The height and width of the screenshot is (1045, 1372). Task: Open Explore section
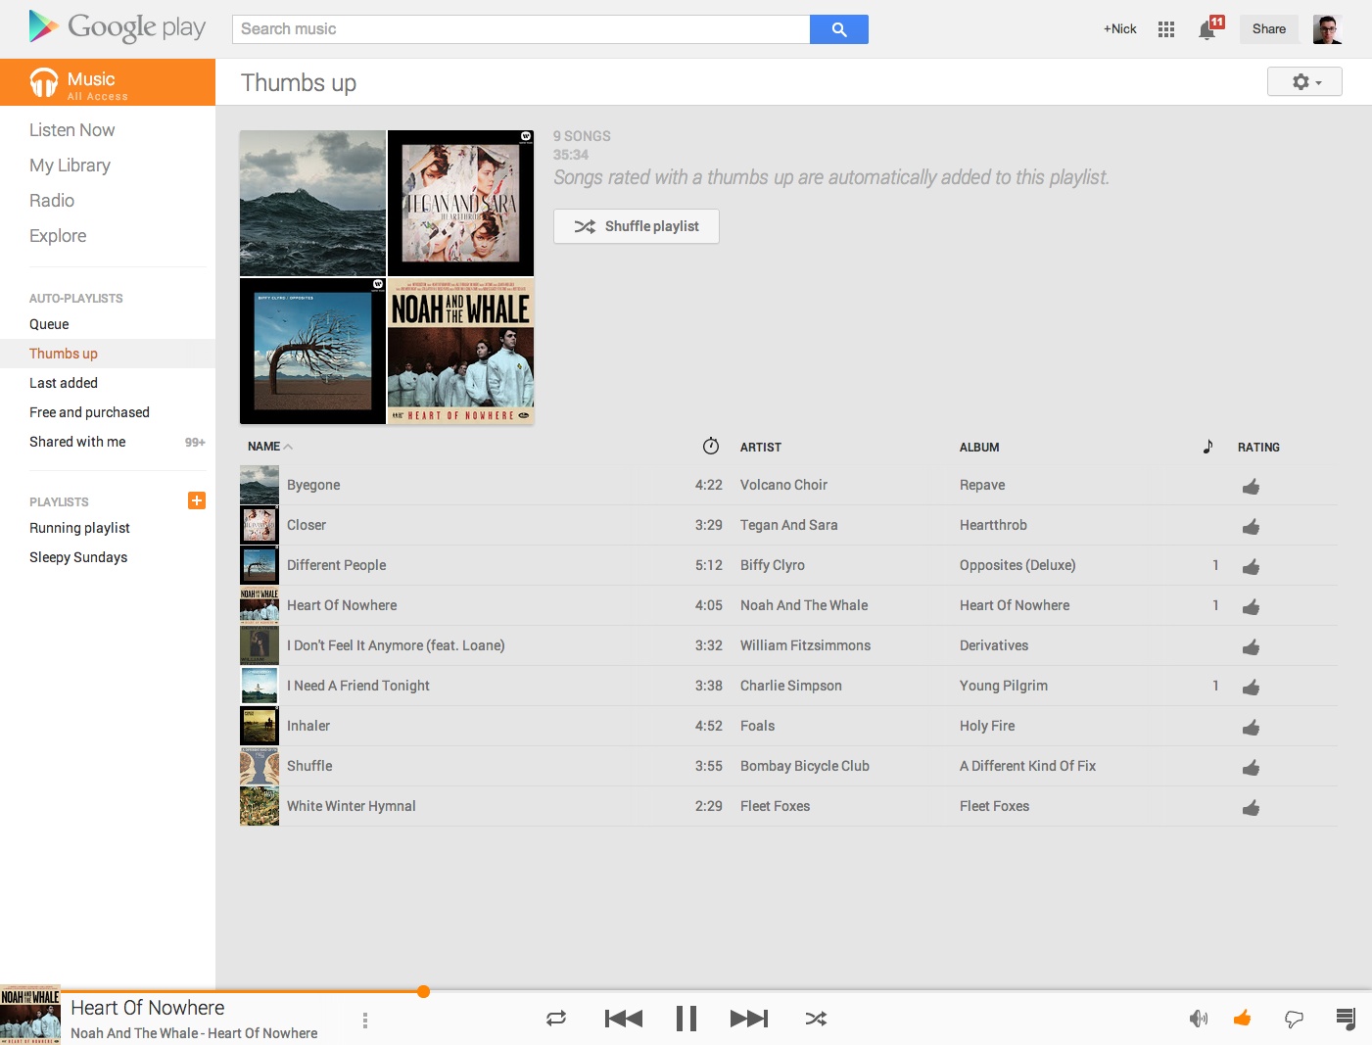point(58,236)
